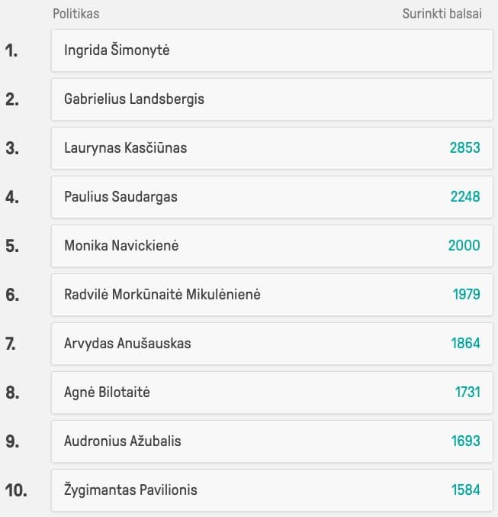
Task: Select the Gabrielius Landsbergis entry
Action: 272,99
